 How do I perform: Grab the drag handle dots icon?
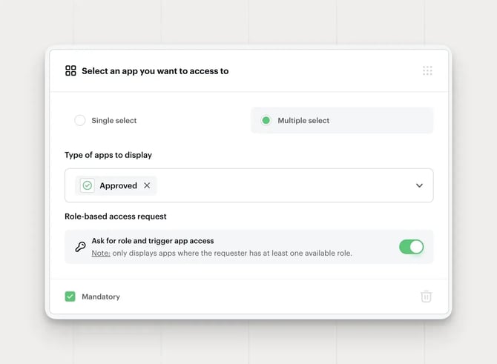pos(427,70)
